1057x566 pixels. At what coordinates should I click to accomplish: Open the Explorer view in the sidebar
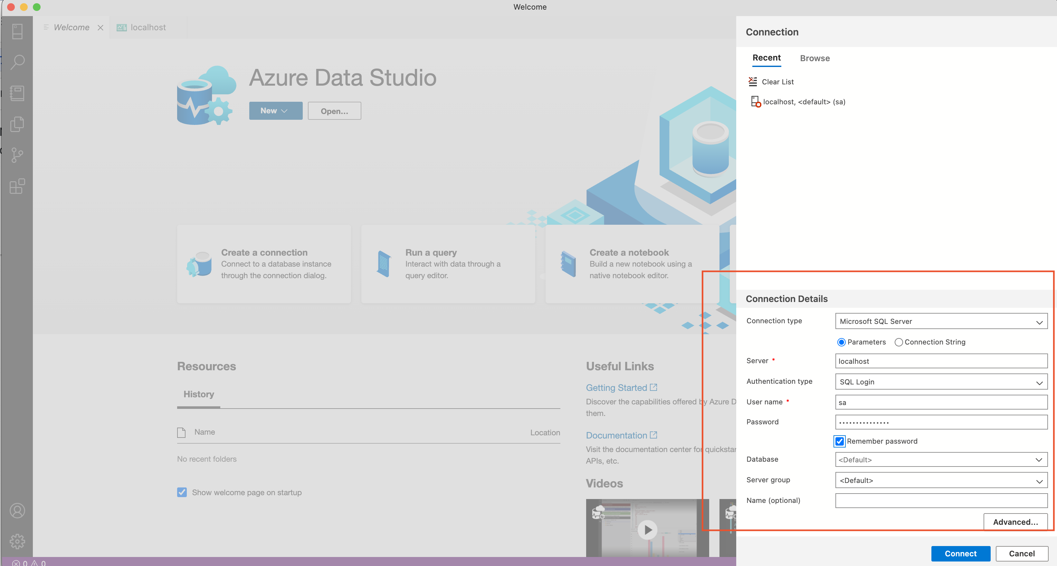click(17, 124)
